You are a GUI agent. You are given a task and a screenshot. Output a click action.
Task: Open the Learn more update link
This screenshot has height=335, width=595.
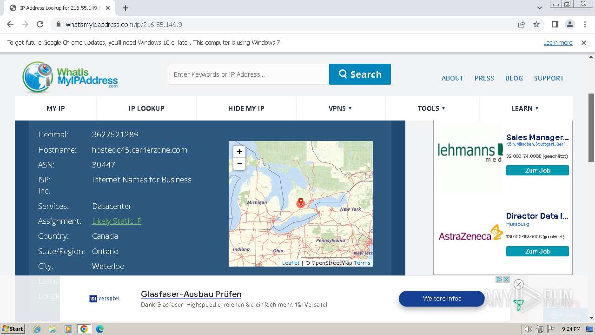coord(558,43)
